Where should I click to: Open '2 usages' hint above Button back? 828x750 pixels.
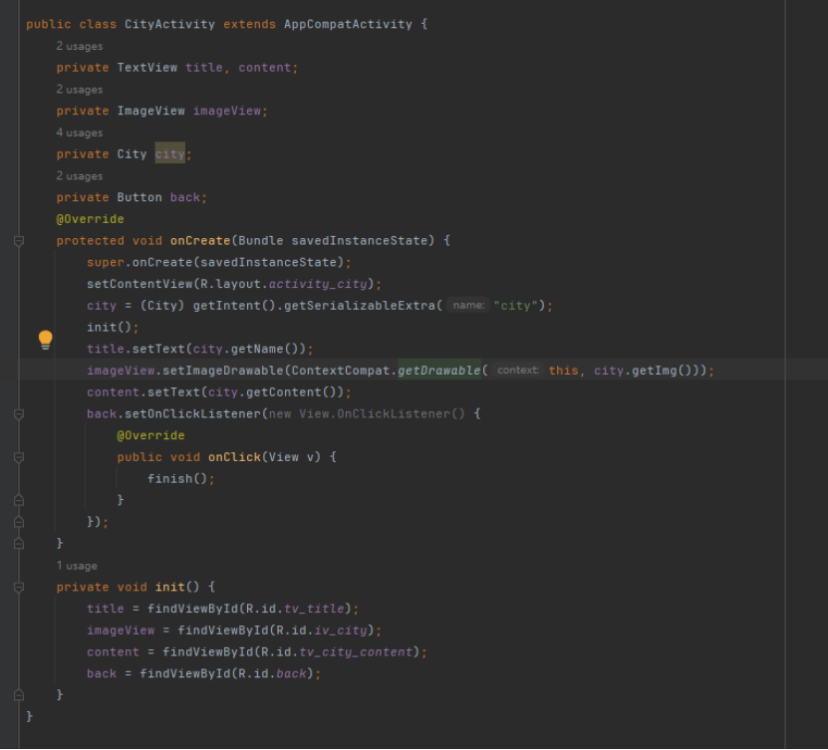point(80,176)
